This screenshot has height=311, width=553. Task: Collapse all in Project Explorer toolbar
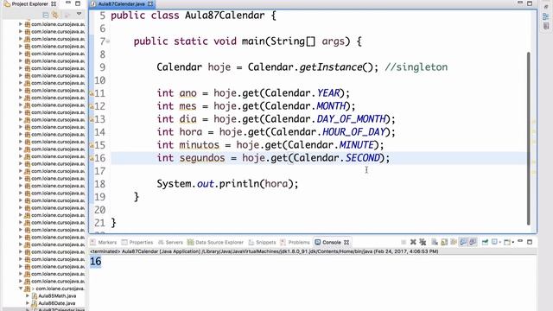click(x=46, y=15)
